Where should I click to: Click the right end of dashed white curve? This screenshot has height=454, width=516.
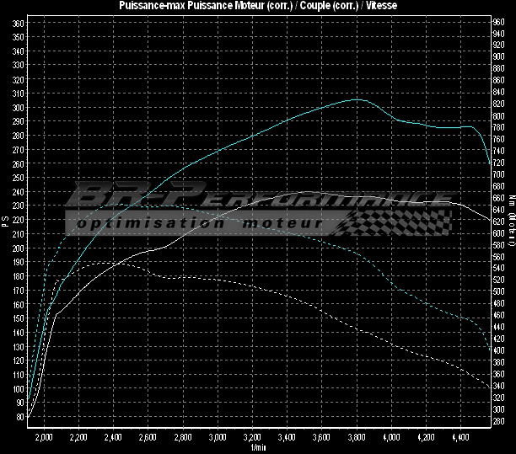pos(490,388)
